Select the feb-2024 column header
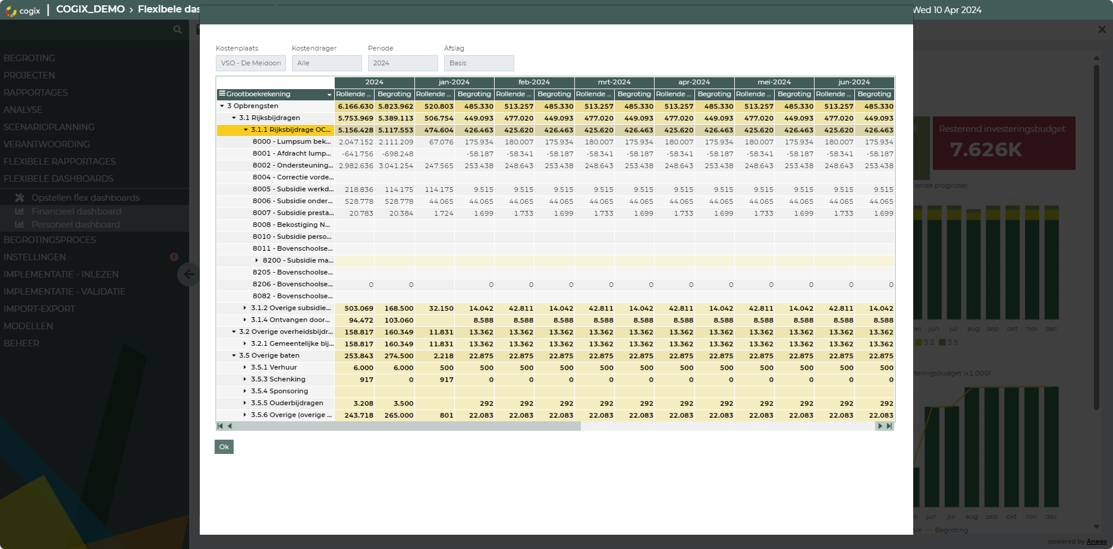This screenshot has height=549, width=1113. click(x=535, y=82)
